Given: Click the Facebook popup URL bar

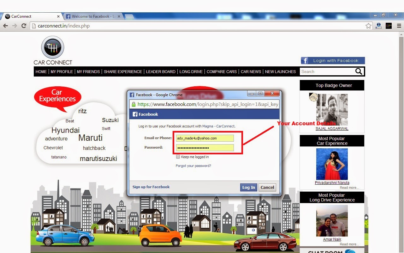Looking at the screenshot, I should (205, 104).
